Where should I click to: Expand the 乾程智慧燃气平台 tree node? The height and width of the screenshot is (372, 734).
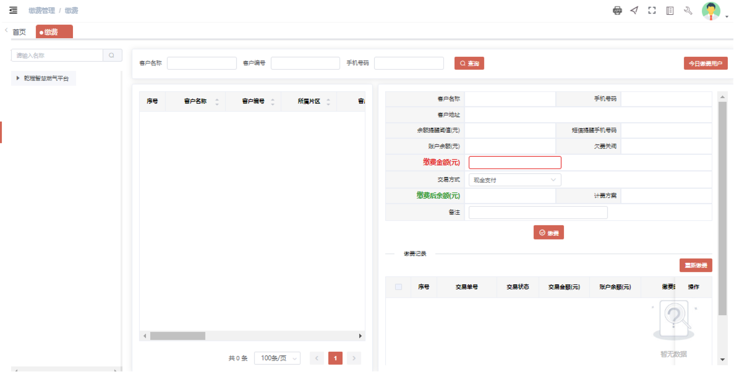pyautogui.click(x=18, y=78)
